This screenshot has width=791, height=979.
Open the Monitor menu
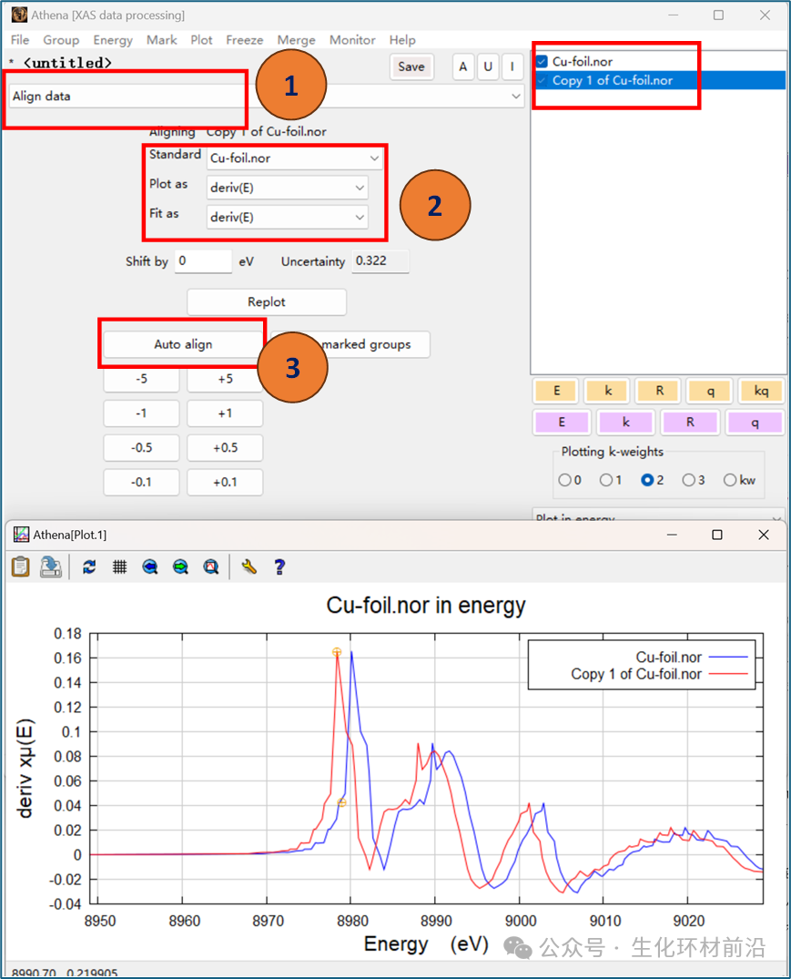coord(352,40)
